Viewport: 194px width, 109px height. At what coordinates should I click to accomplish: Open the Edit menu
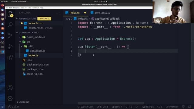11,8
